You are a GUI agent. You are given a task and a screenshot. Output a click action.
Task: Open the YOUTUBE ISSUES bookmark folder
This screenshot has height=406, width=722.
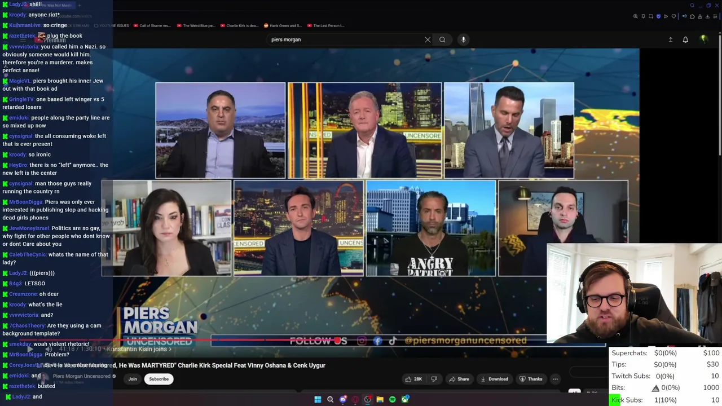pyautogui.click(x=112, y=25)
